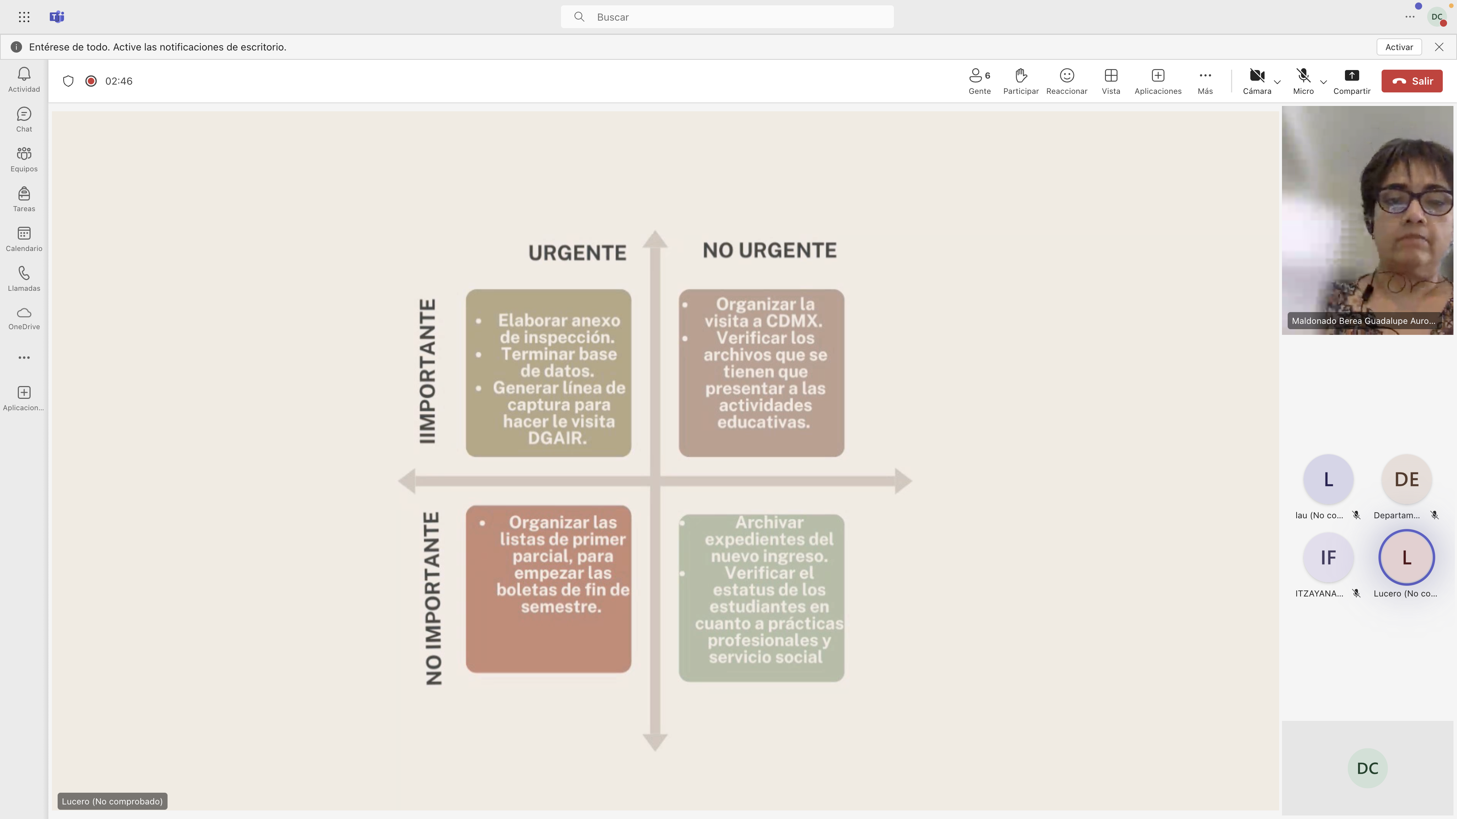Select ITZAYANA IF participant avatar
This screenshot has height=819, width=1457.
tap(1328, 557)
